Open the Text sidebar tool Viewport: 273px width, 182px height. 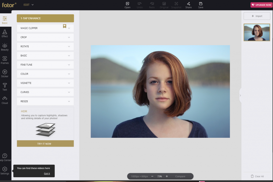(x=5, y=87)
